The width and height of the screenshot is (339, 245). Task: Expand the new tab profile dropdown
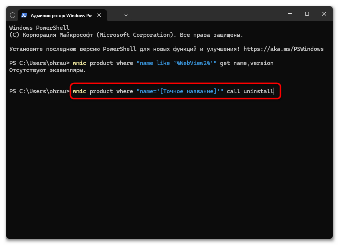[126, 15]
